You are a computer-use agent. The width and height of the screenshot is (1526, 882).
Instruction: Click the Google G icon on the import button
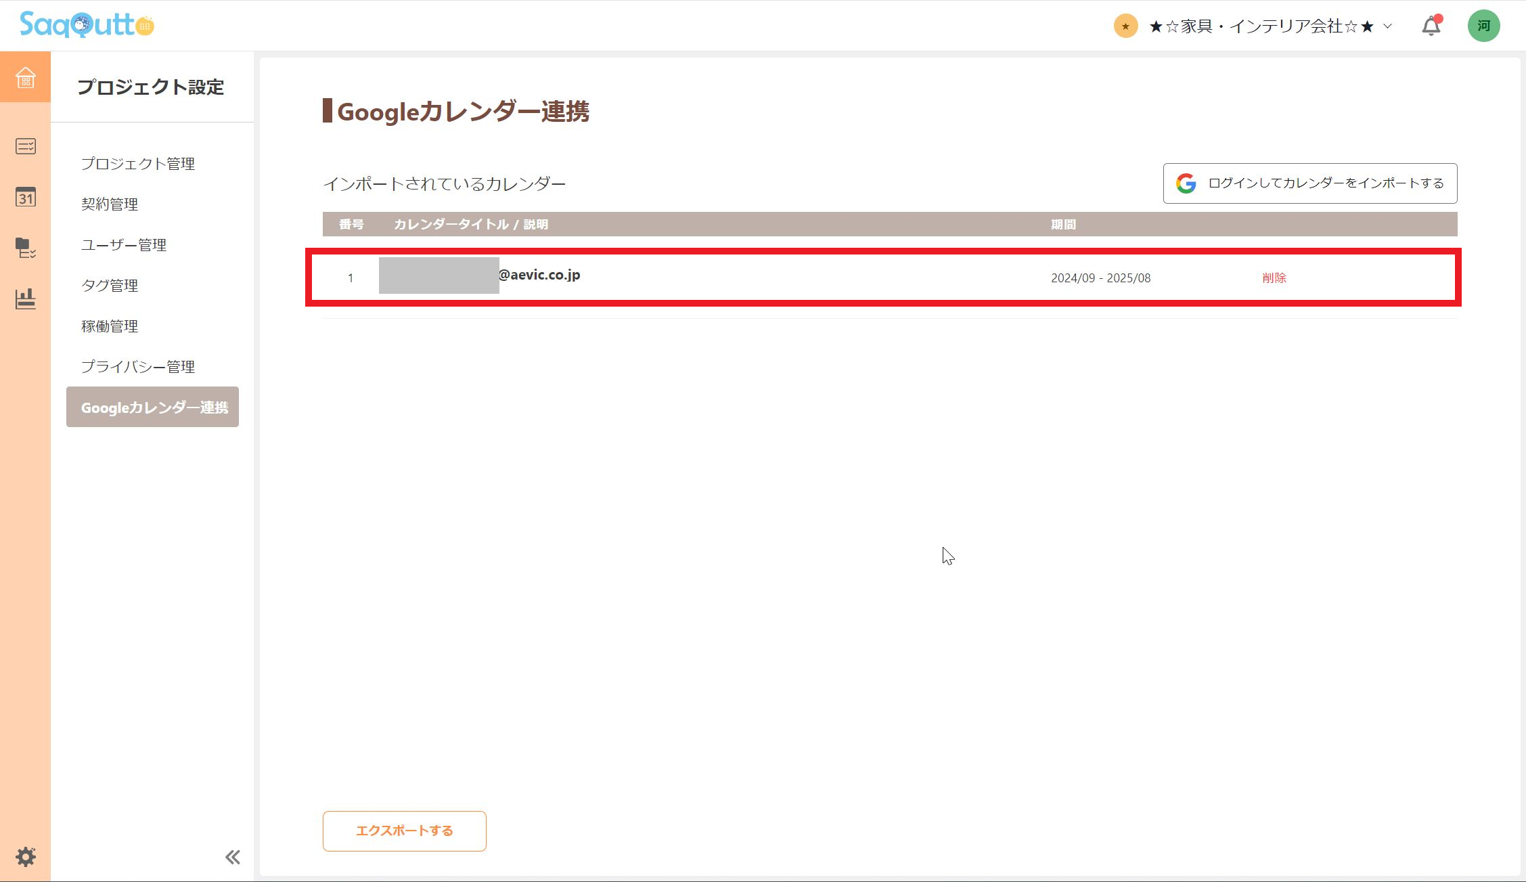click(1186, 183)
